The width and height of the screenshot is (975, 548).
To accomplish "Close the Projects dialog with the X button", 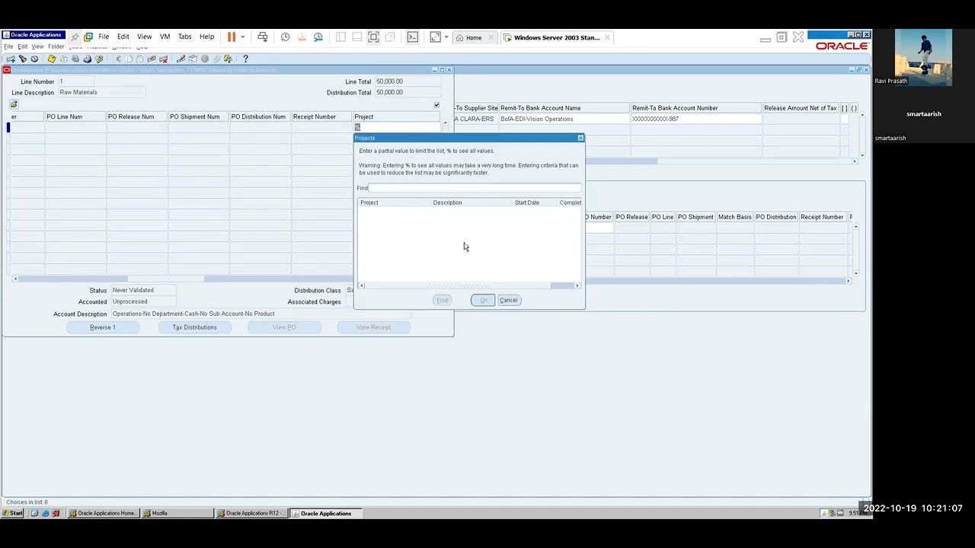I will pos(580,138).
